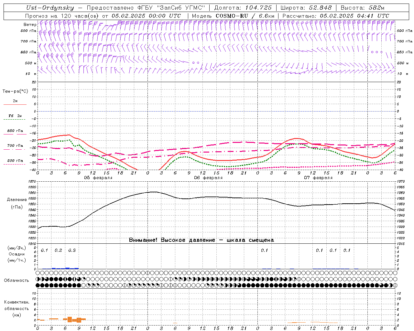Image resolution: width=414 pixels, height=331 pixels.
Task: Select the 07 февраля date label
Action: (318, 178)
